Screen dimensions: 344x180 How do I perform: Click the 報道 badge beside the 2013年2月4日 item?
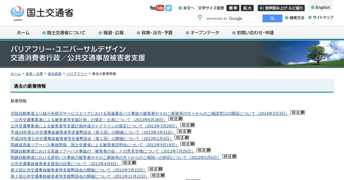(x=182, y=138)
